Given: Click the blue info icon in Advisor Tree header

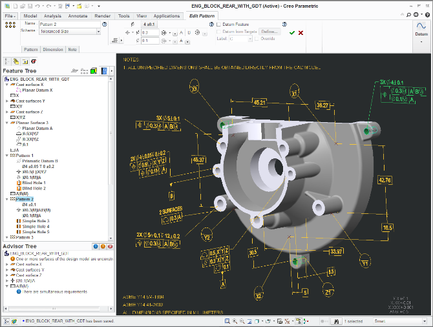Looking at the screenshot, I should point(95,246).
